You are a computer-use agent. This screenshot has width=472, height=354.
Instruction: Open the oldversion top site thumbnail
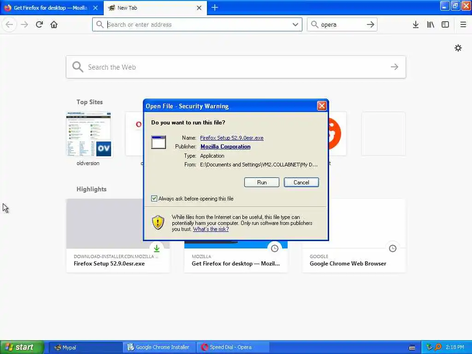point(88,134)
